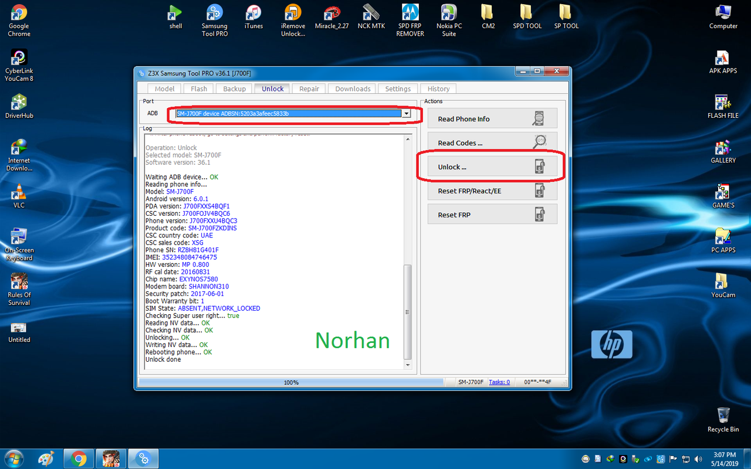Start the Unlock... action button
The width and height of the screenshot is (751, 469).
[x=492, y=167]
